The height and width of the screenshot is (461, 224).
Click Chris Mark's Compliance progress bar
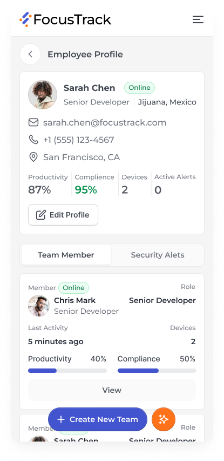(157, 371)
